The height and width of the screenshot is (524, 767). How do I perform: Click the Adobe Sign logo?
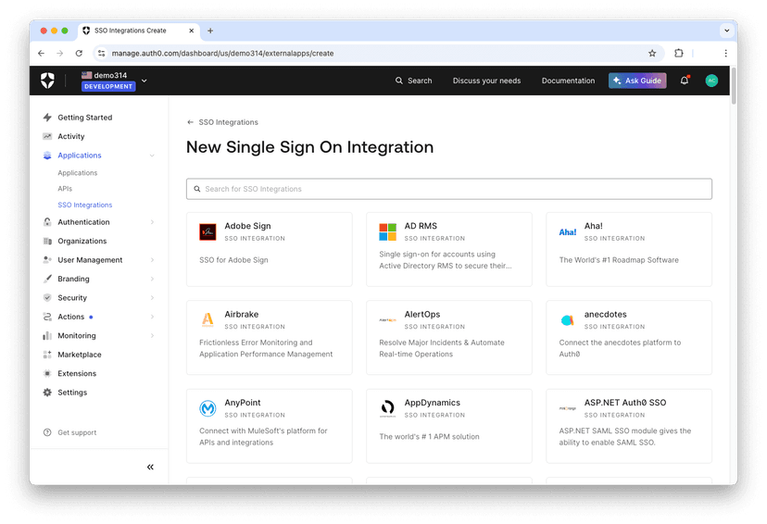click(x=207, y=231)
